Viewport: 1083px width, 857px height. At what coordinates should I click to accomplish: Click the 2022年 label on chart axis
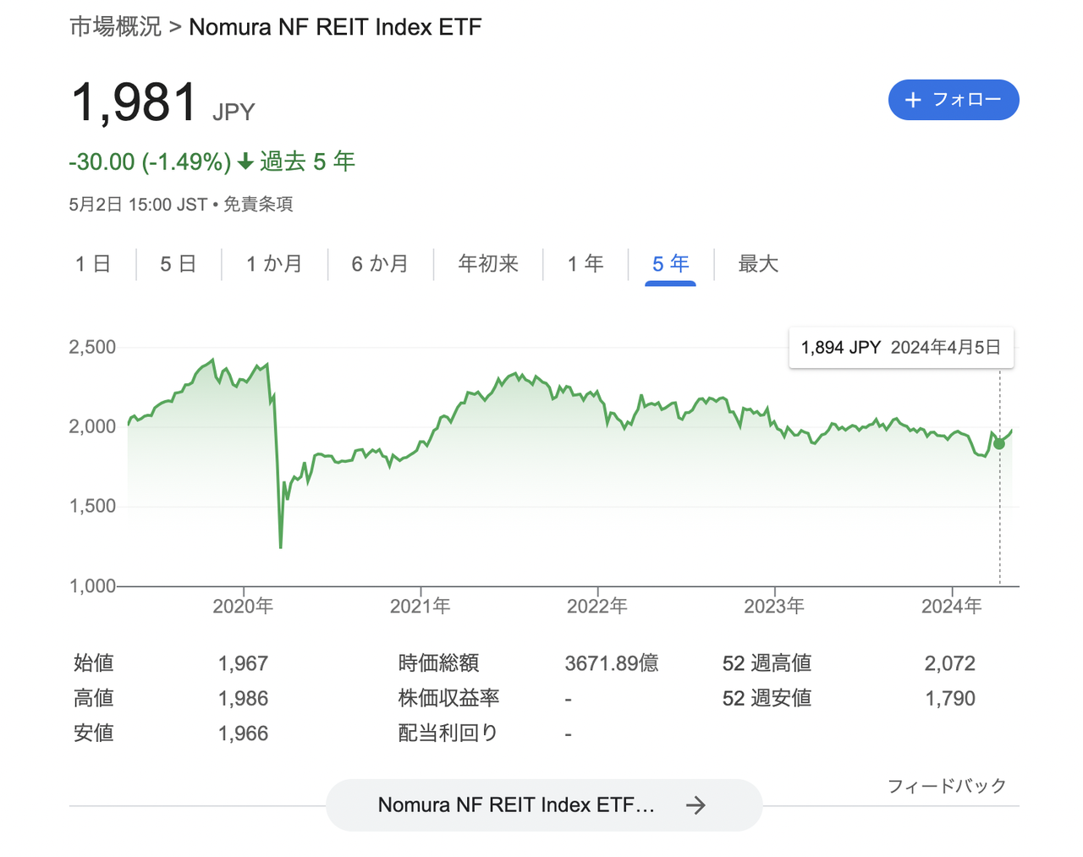pyautogui.click(x=597, y=606)
